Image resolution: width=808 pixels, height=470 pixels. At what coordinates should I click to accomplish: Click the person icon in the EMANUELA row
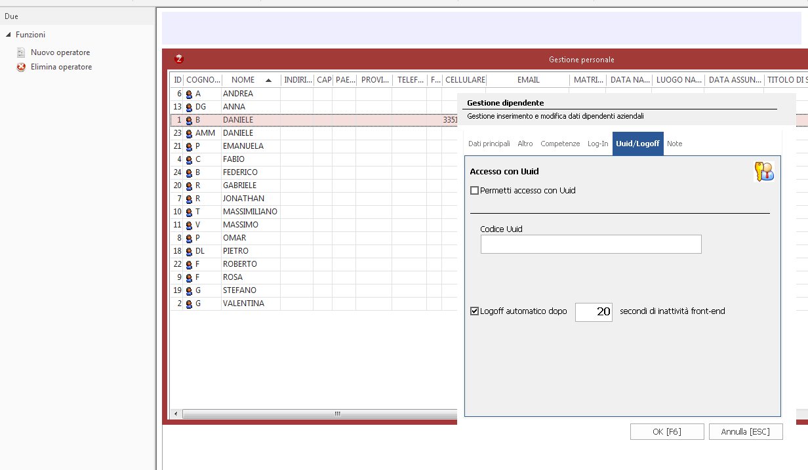pyautogui.click(x=189, y=147)
